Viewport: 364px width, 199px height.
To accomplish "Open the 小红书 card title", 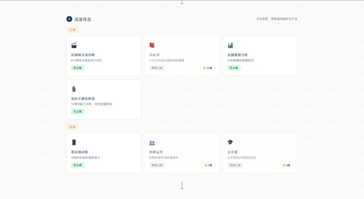I will click(x=154, y=55).
